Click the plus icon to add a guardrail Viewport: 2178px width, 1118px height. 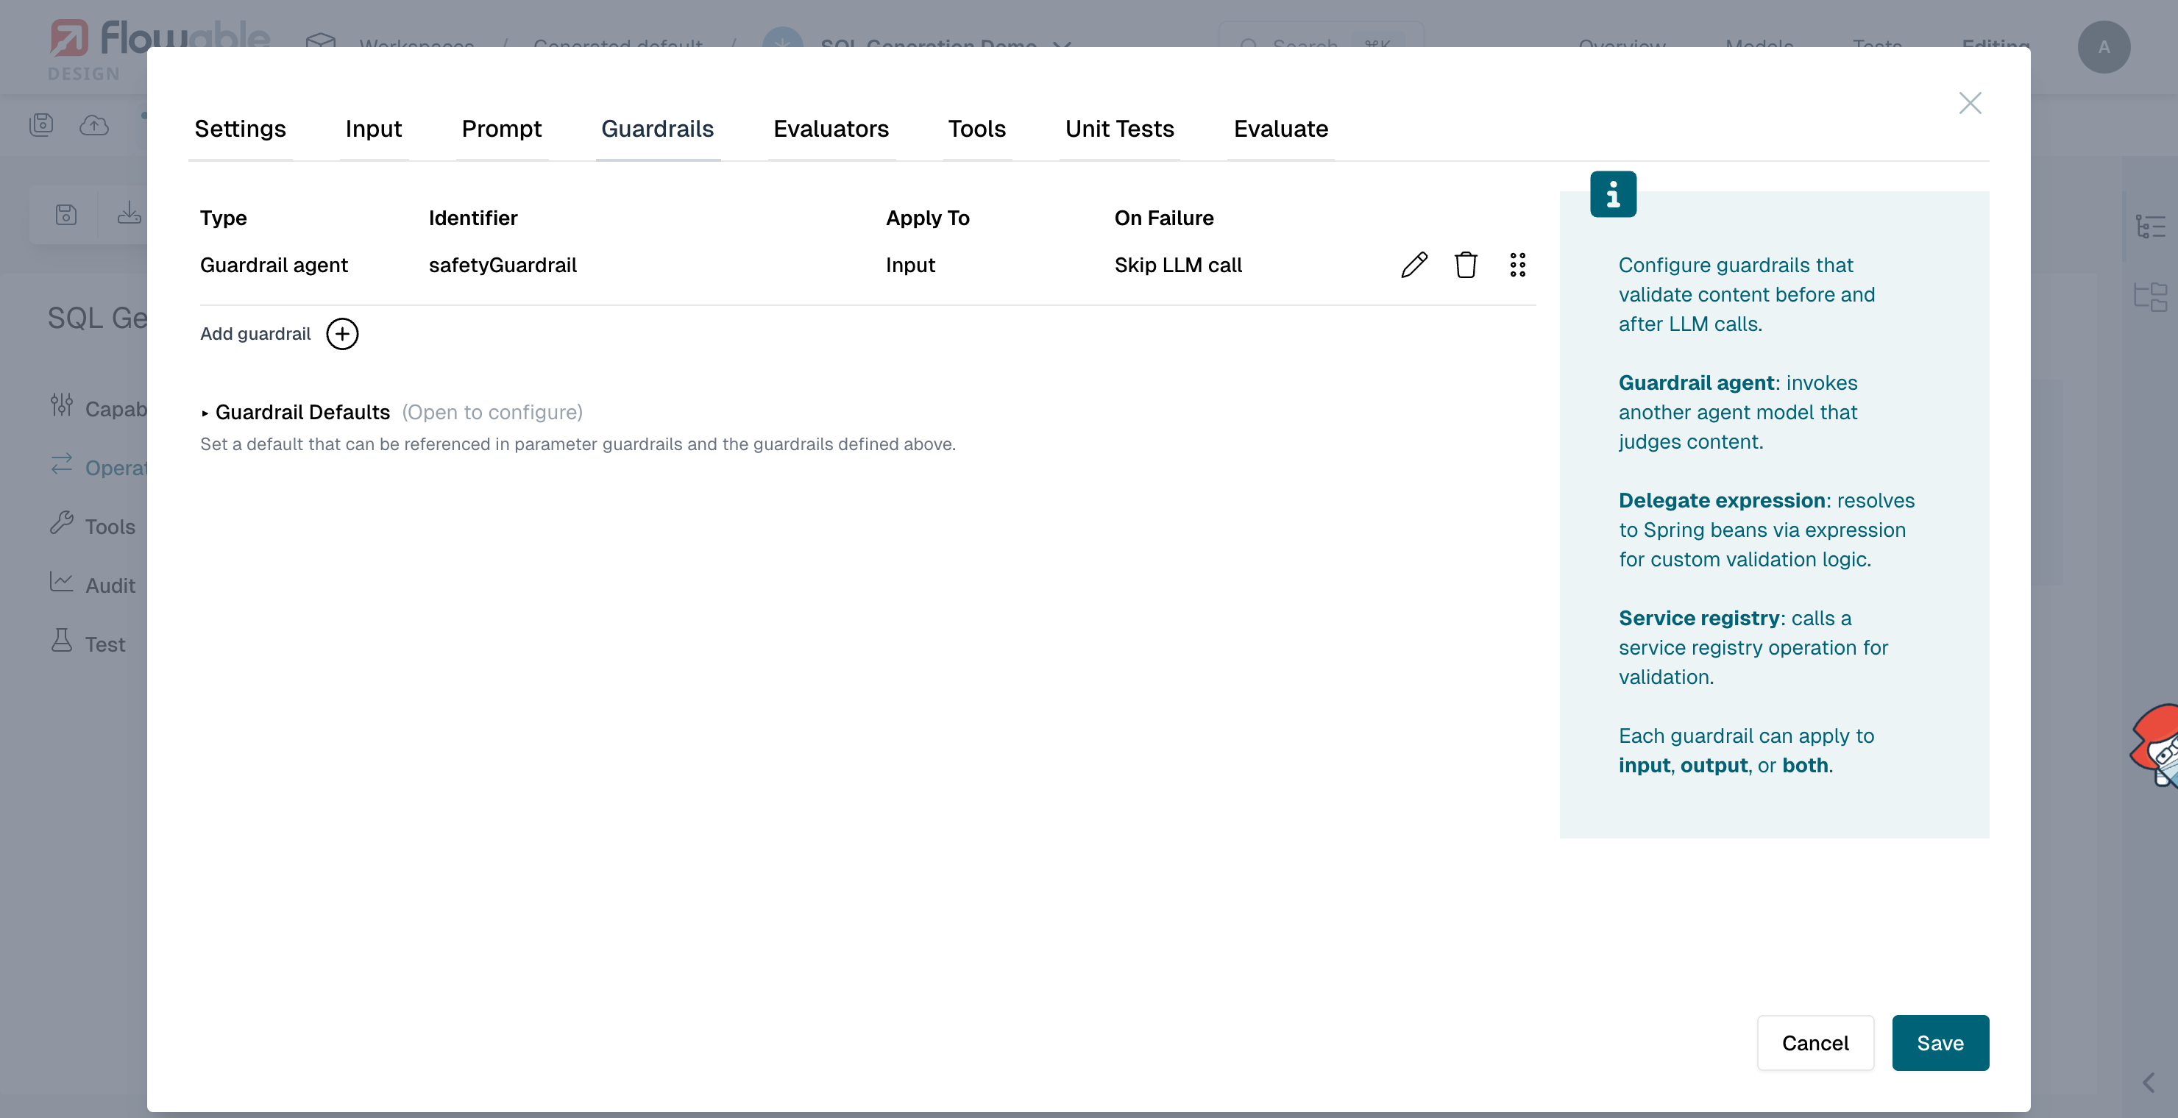click(x=342, y=334)
